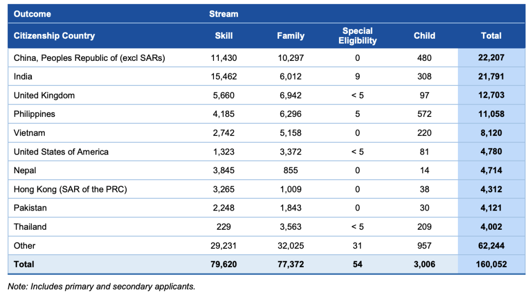
Task: Select the Philippines country cell
Action: click(x=34, y=114)
